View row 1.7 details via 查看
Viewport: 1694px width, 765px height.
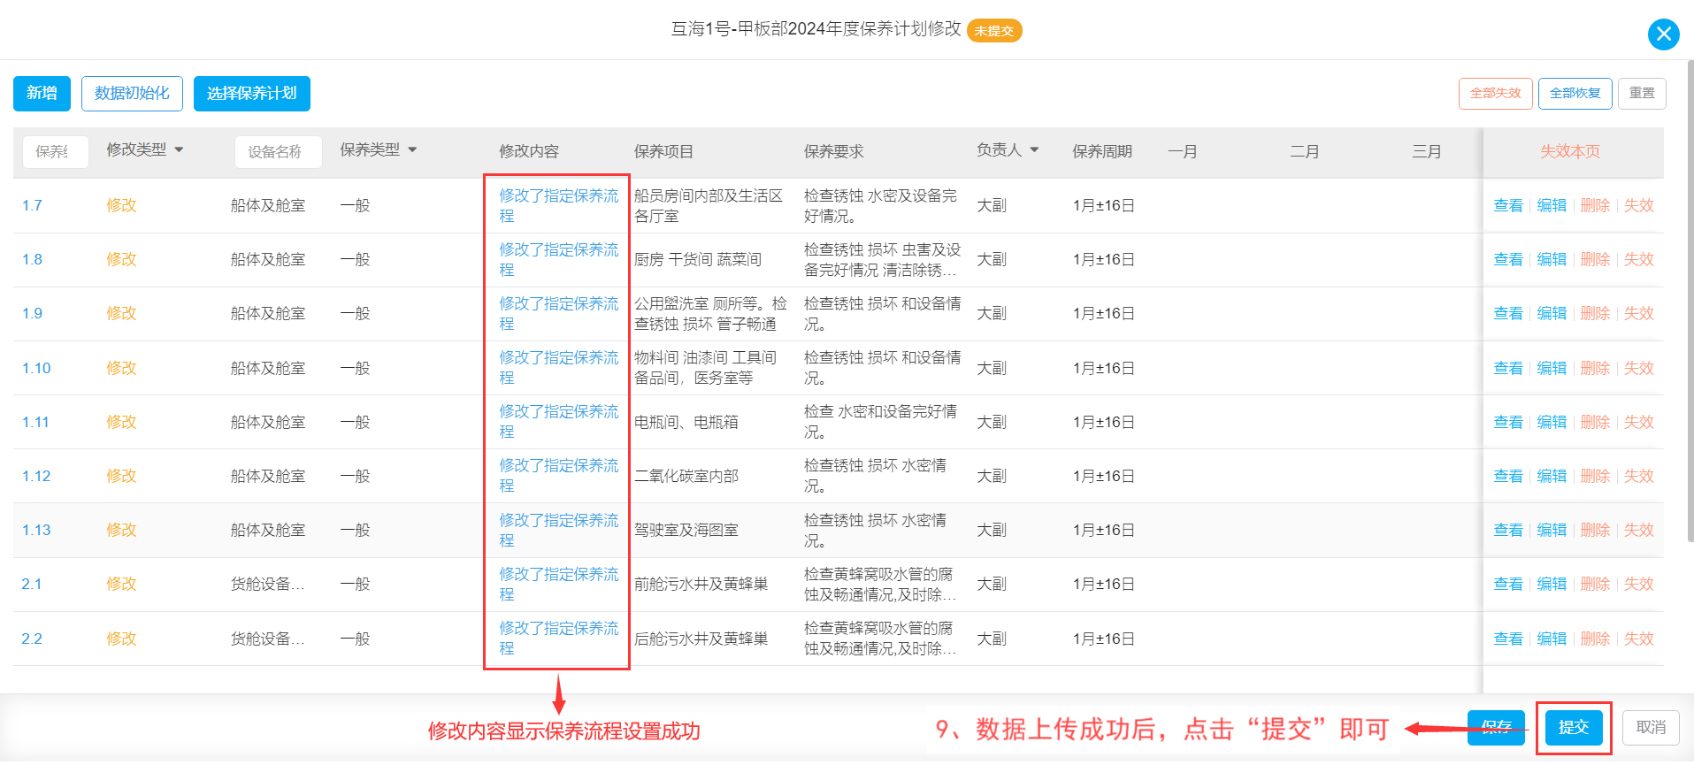click(x=1508, y=205)
